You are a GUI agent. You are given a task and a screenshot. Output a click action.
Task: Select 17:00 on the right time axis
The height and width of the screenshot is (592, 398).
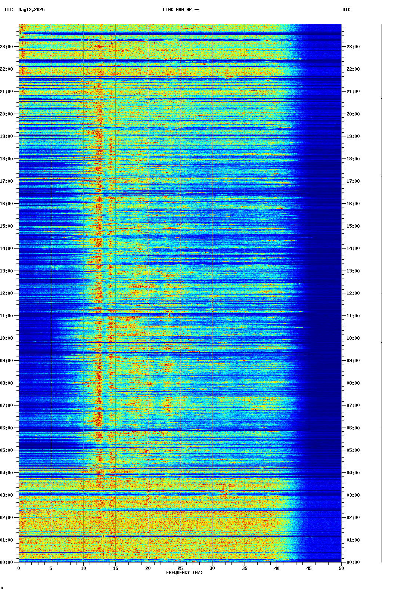tap(353, 181)
